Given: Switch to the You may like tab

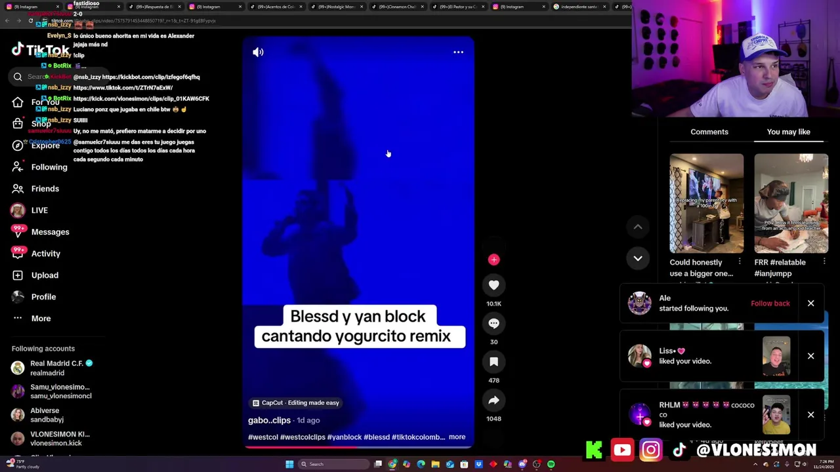Looking at the screenshot, I should (x=788, y=132).
